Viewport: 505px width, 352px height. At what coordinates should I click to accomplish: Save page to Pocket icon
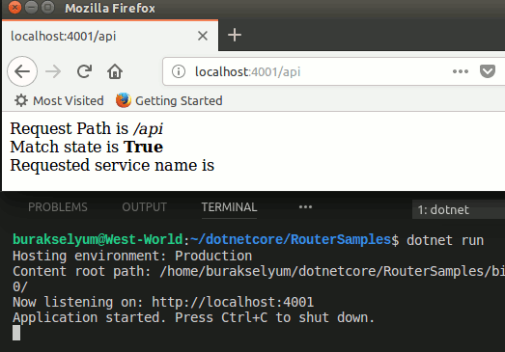488,71
